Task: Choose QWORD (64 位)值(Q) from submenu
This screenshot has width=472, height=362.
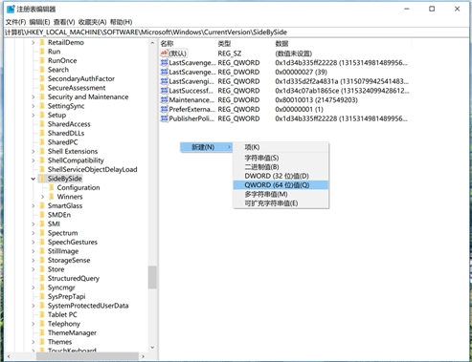Action: click(x=281, y=185)
